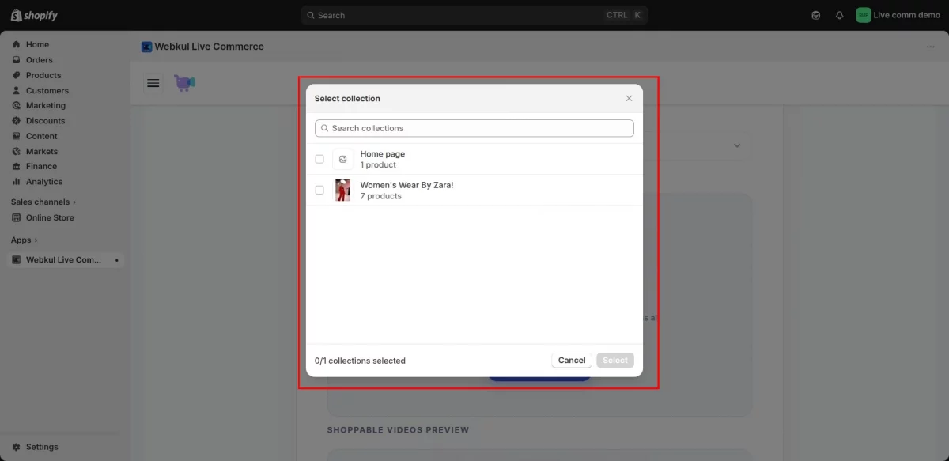The image size is (949, 461).
Task: Click the Women's Wear By Zara! thumbnail
Action: pos(342,190)
